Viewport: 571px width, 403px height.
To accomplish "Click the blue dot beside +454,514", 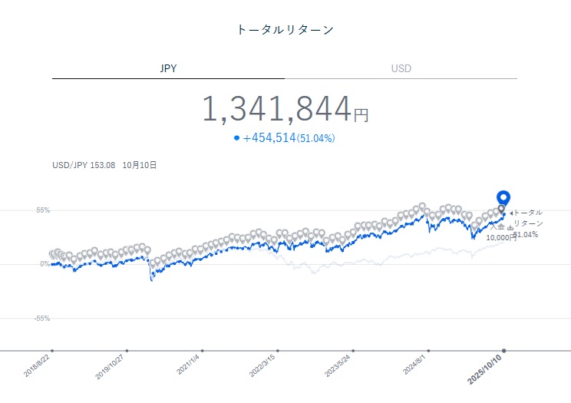I will pyautogui.click(x=236, y=138).
